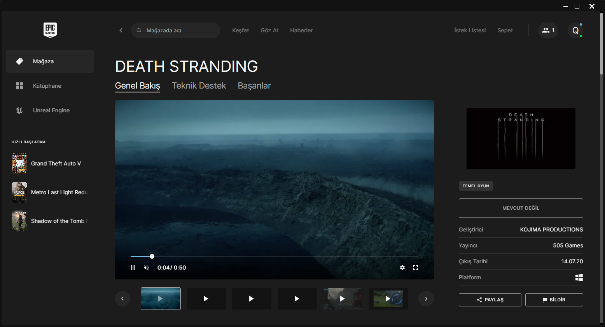Click the TEMEL OYUN badge
The image size is (605, 327).
(476, 186)
